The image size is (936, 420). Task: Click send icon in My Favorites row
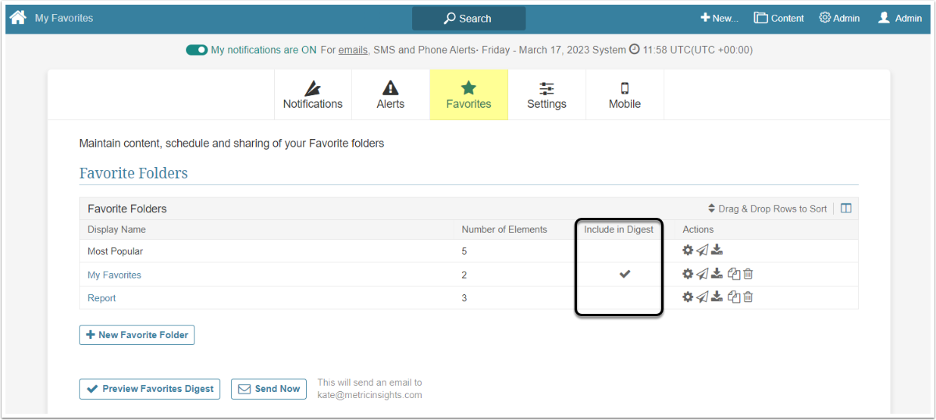pyautogui.click(x=702, y=274)
